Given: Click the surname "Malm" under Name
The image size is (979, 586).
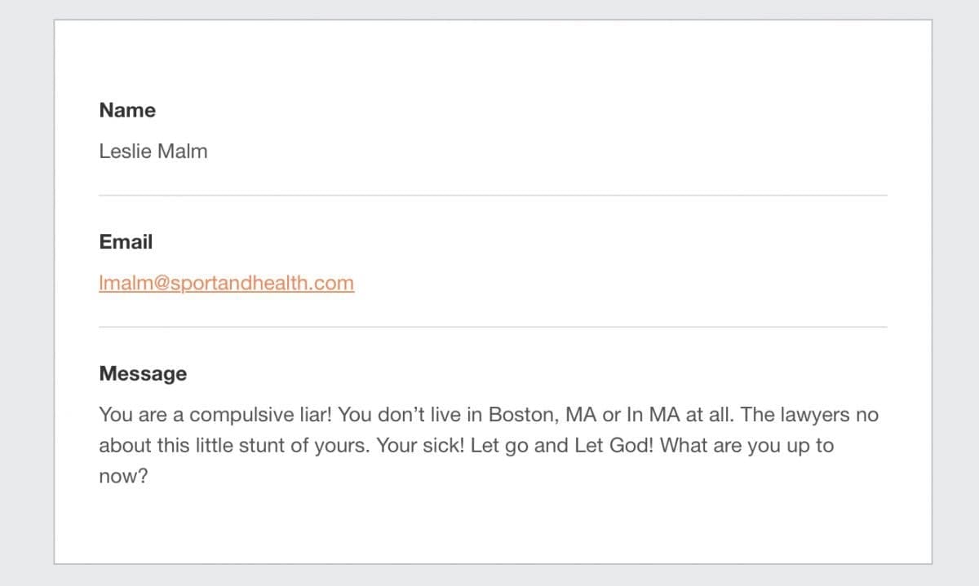Looking at the screenshot, I should pos(182,151).
